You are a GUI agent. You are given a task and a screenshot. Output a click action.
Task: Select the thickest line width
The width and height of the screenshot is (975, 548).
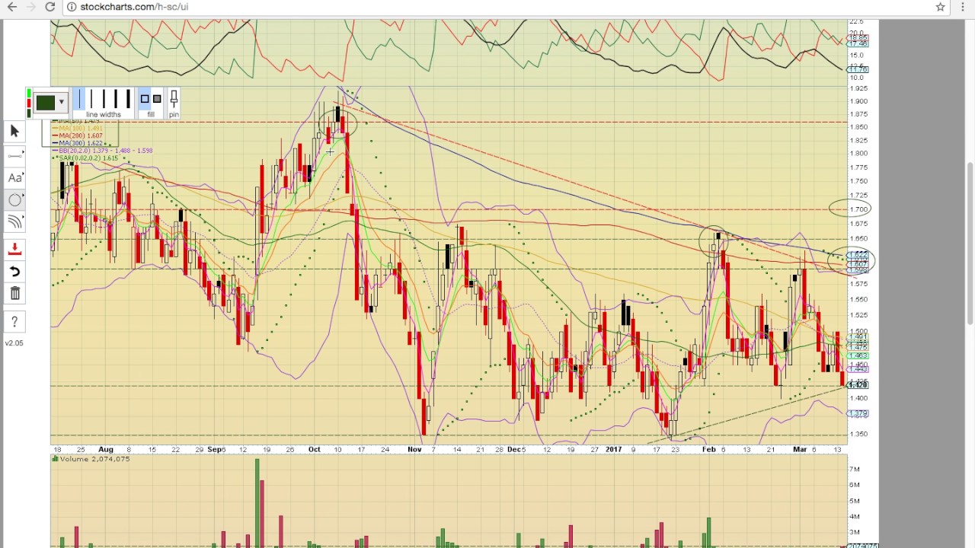[128, 99]
